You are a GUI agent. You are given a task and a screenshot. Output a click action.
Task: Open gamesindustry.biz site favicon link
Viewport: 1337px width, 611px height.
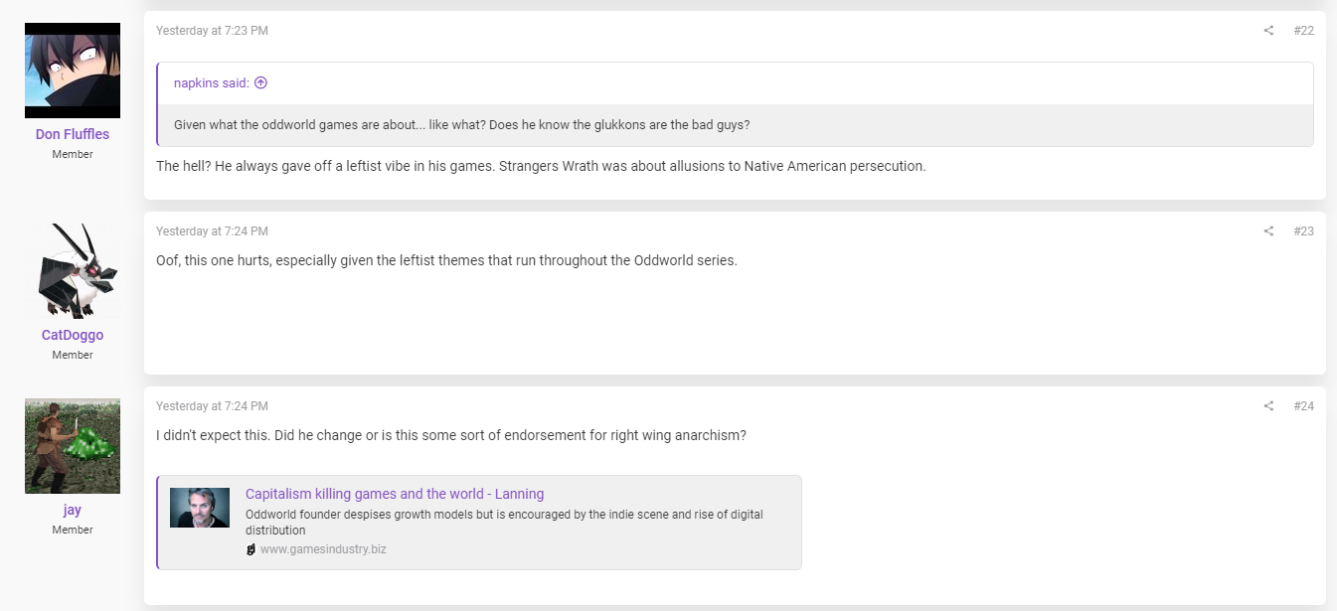pyautogui.click(x=251, y=549)
